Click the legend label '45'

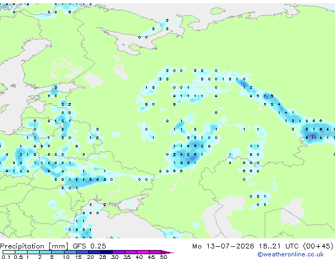point(151,257)
